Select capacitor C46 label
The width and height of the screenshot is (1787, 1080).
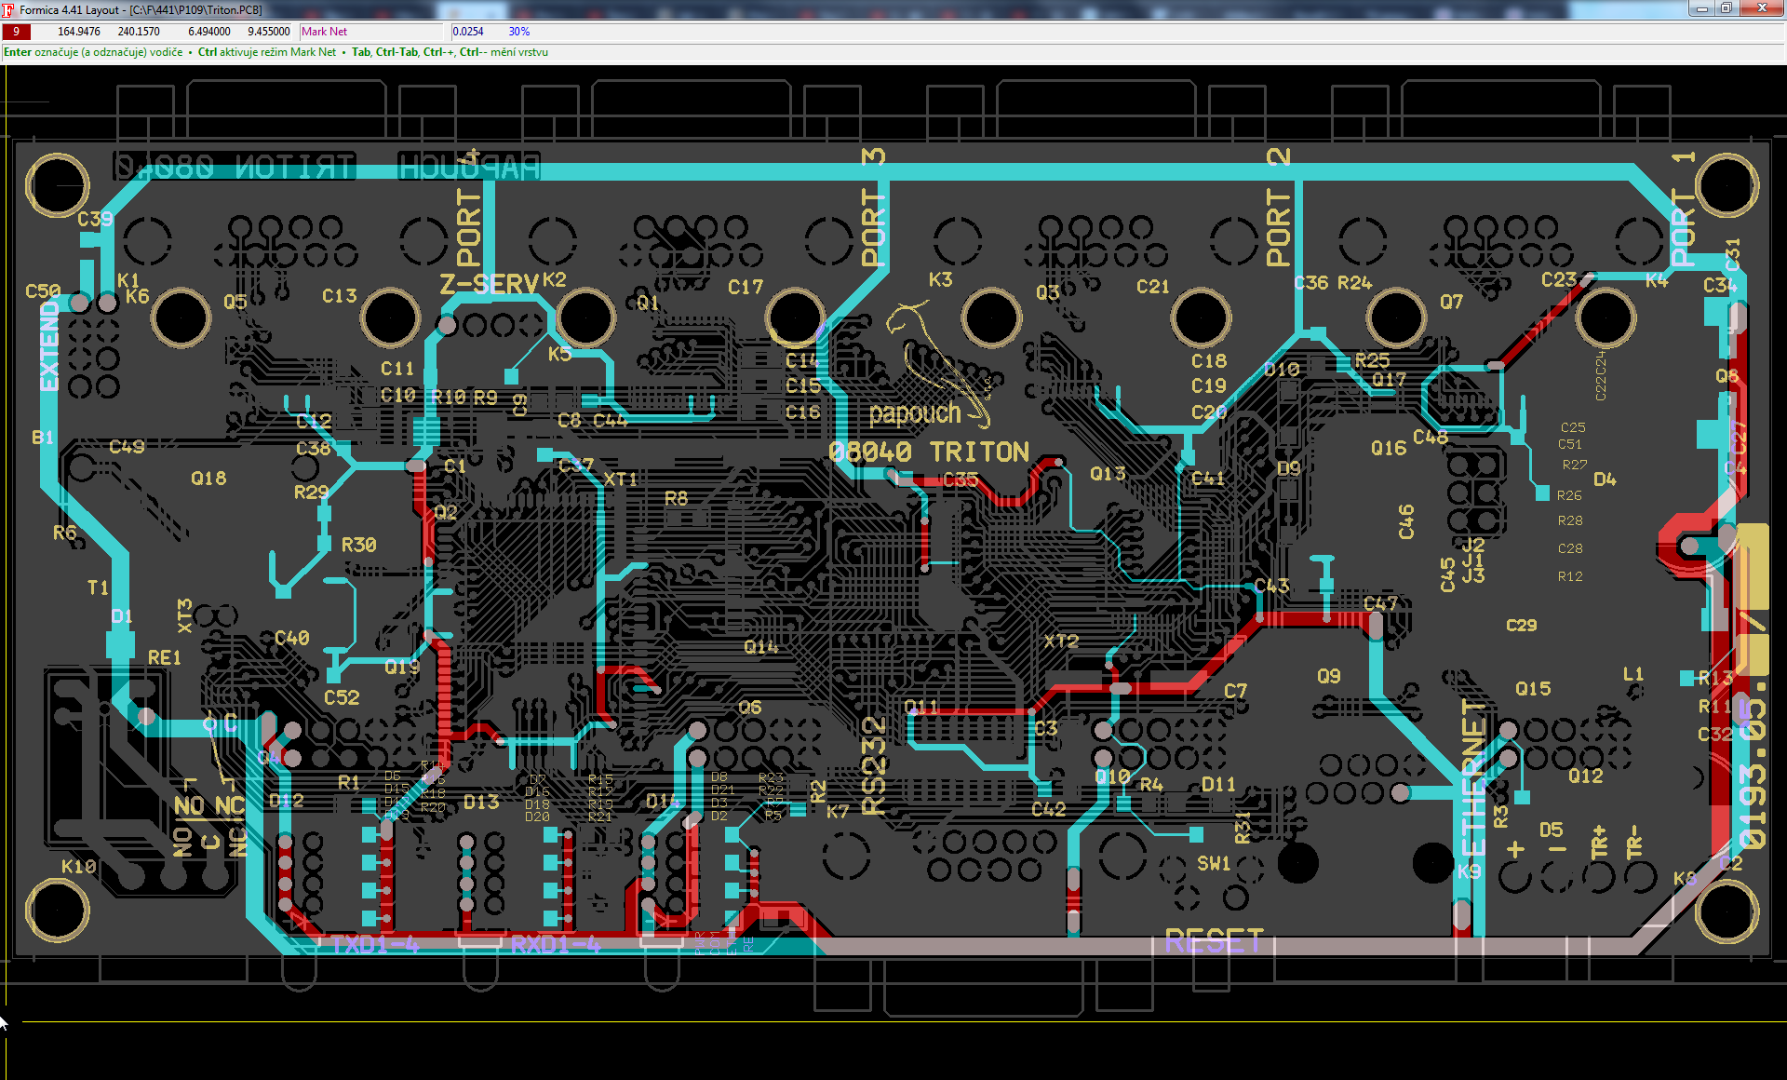[x=1406, y=522]
